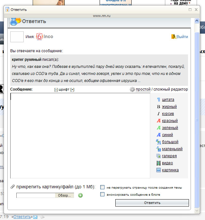Apply italic with the курсив icon
The height and width of the screenshot is (220, 205).
[x=158, y=114]
